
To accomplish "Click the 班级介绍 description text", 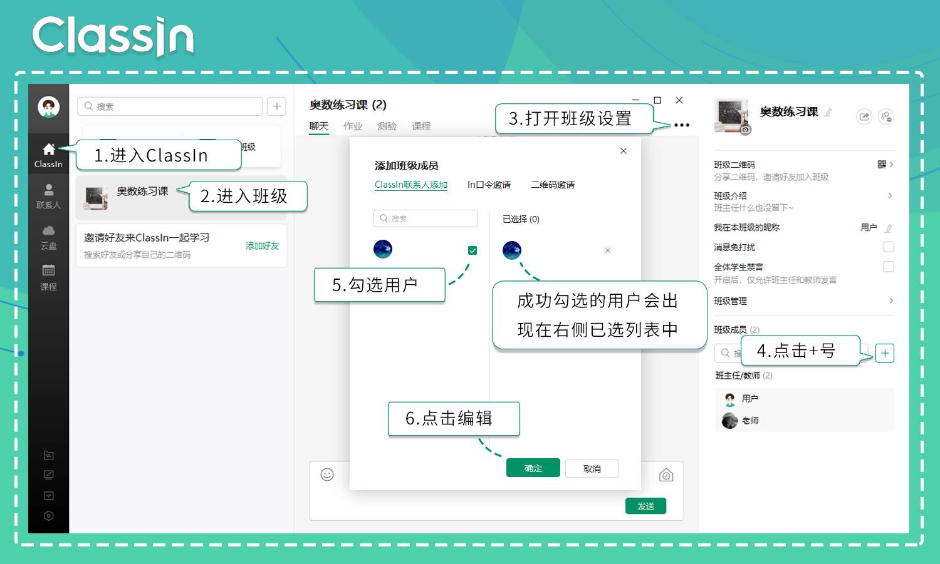I will point(754,208).
